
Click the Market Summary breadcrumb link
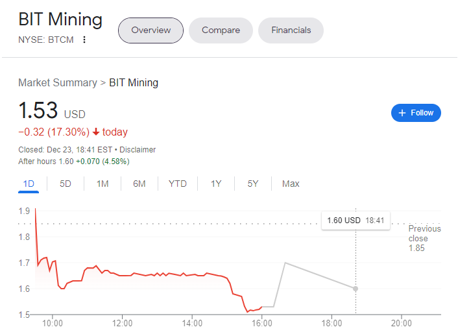pos(57,82)
